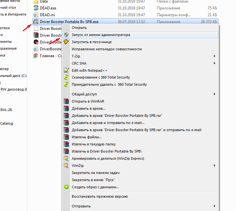This screenshot has height=211, width=236.
Task: Open the Отправить menu entry
Action: click(x=140, y=206)
